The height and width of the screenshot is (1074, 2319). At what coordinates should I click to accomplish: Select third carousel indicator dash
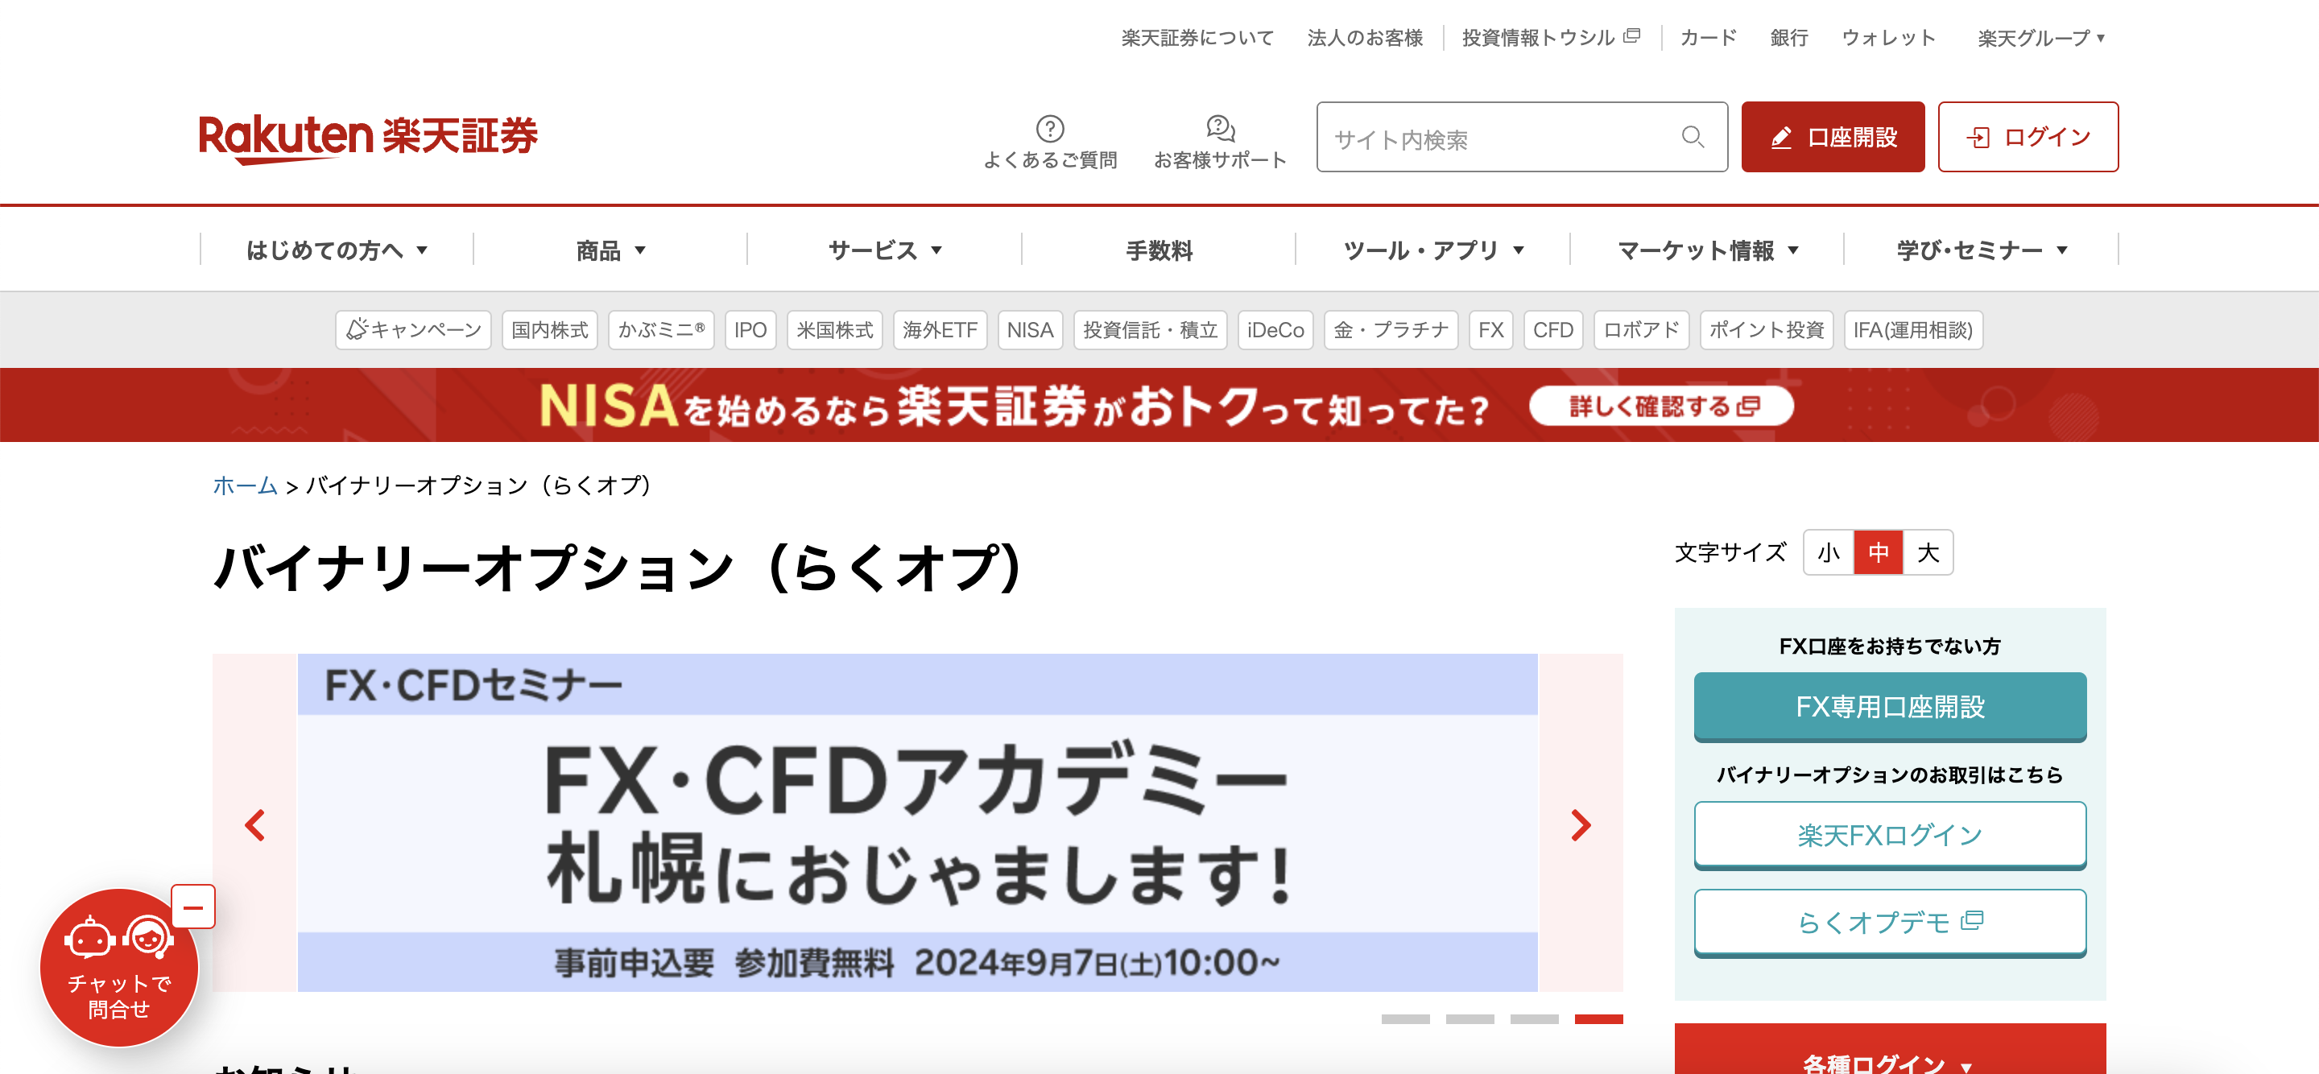click(1534, 1019)
